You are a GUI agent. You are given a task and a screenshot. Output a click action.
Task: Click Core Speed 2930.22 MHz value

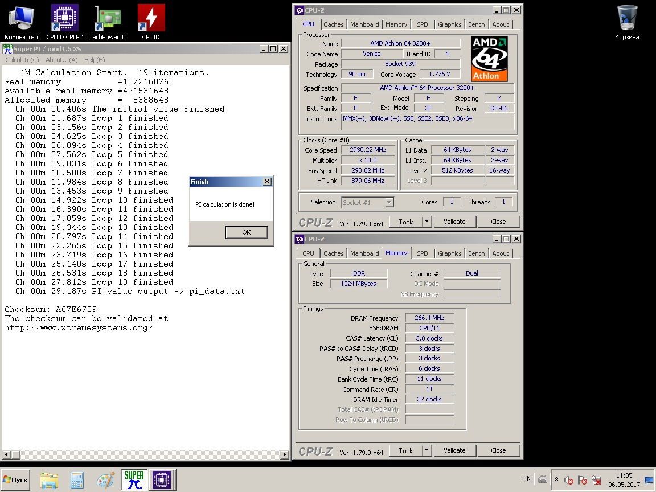pyautogui.click(x=368, y=150)
